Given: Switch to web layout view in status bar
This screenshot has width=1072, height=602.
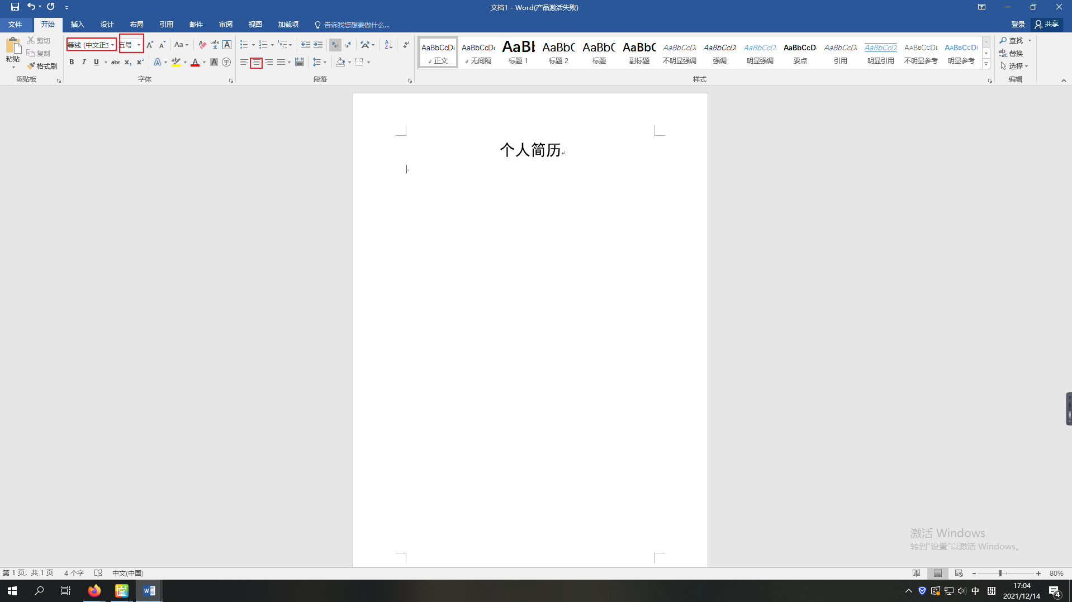Looking at the screenshot, I should tap(959, 573).
